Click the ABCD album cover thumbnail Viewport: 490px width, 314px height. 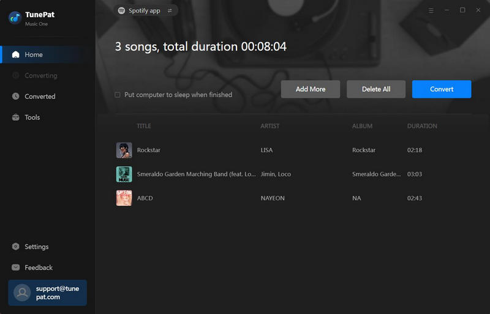point(124,198)
